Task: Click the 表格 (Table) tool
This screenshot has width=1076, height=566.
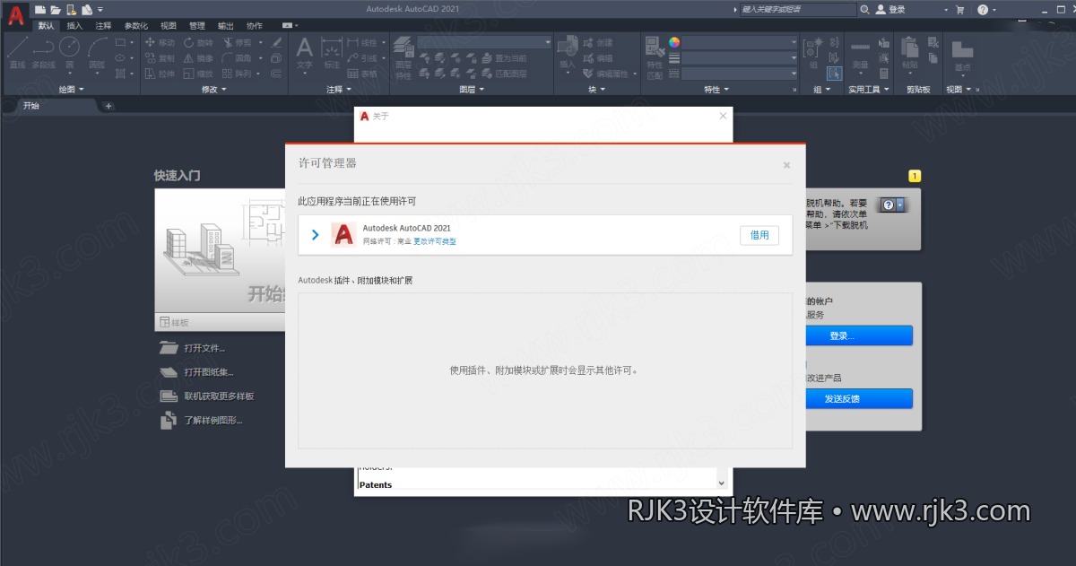Action: (363, 74)
